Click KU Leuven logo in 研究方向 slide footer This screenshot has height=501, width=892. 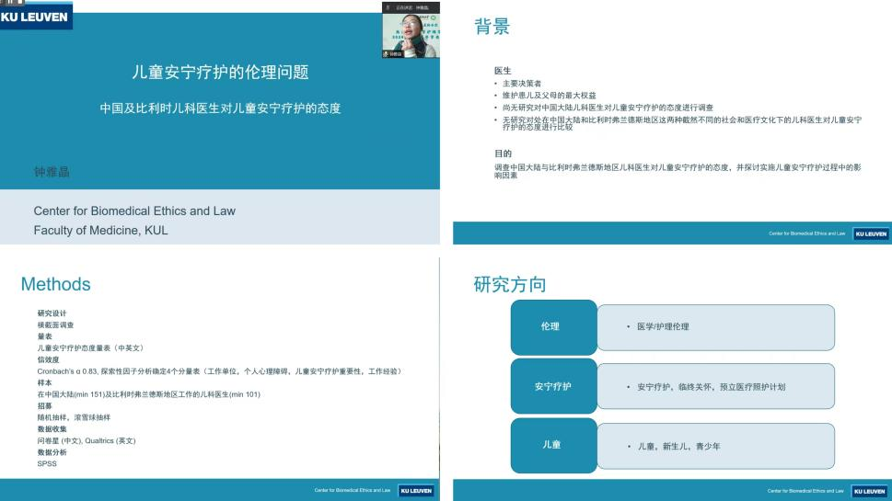tap(871, 490)
